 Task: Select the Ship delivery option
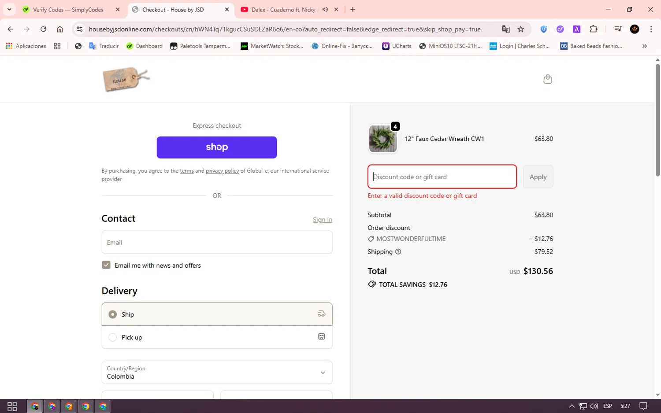pyautogui.click(x=217, y=314)
